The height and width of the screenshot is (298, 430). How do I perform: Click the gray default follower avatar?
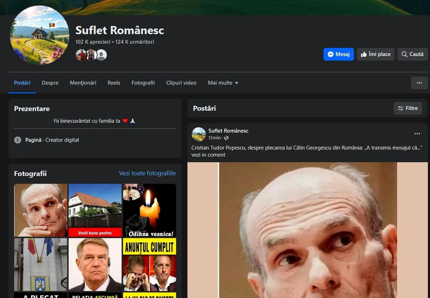(x=102, y=55)
